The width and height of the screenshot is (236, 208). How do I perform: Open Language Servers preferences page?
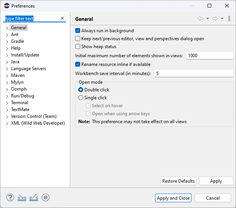29,69
